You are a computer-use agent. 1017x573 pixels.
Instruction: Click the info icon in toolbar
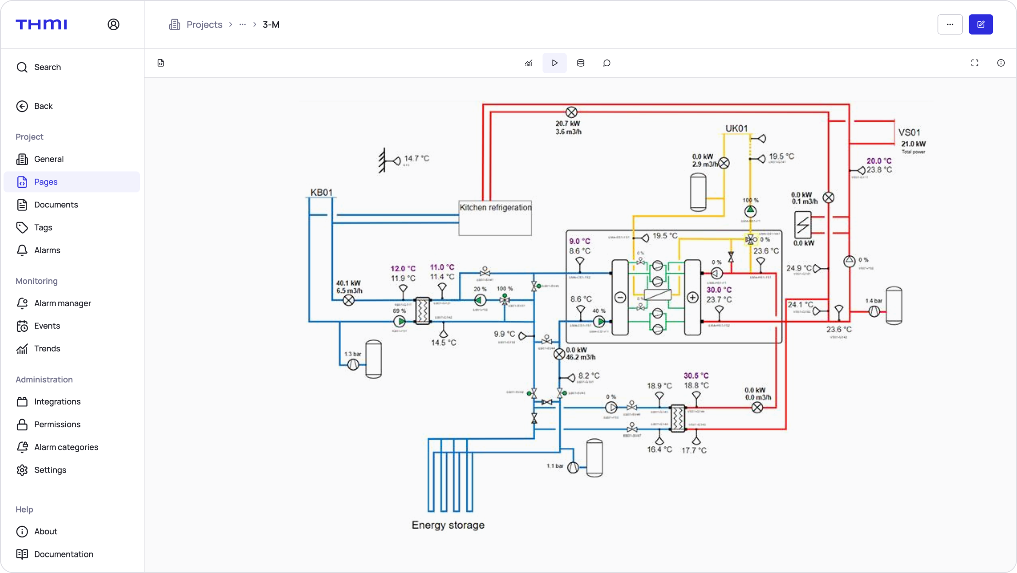1001,63
